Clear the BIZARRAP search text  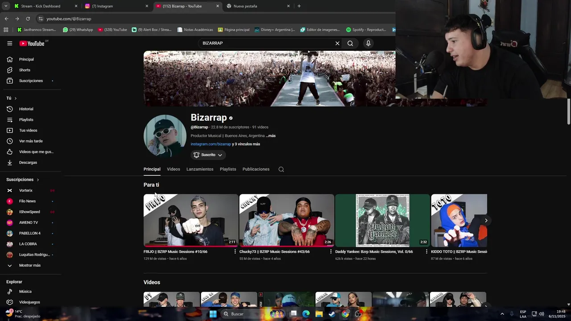337,43
